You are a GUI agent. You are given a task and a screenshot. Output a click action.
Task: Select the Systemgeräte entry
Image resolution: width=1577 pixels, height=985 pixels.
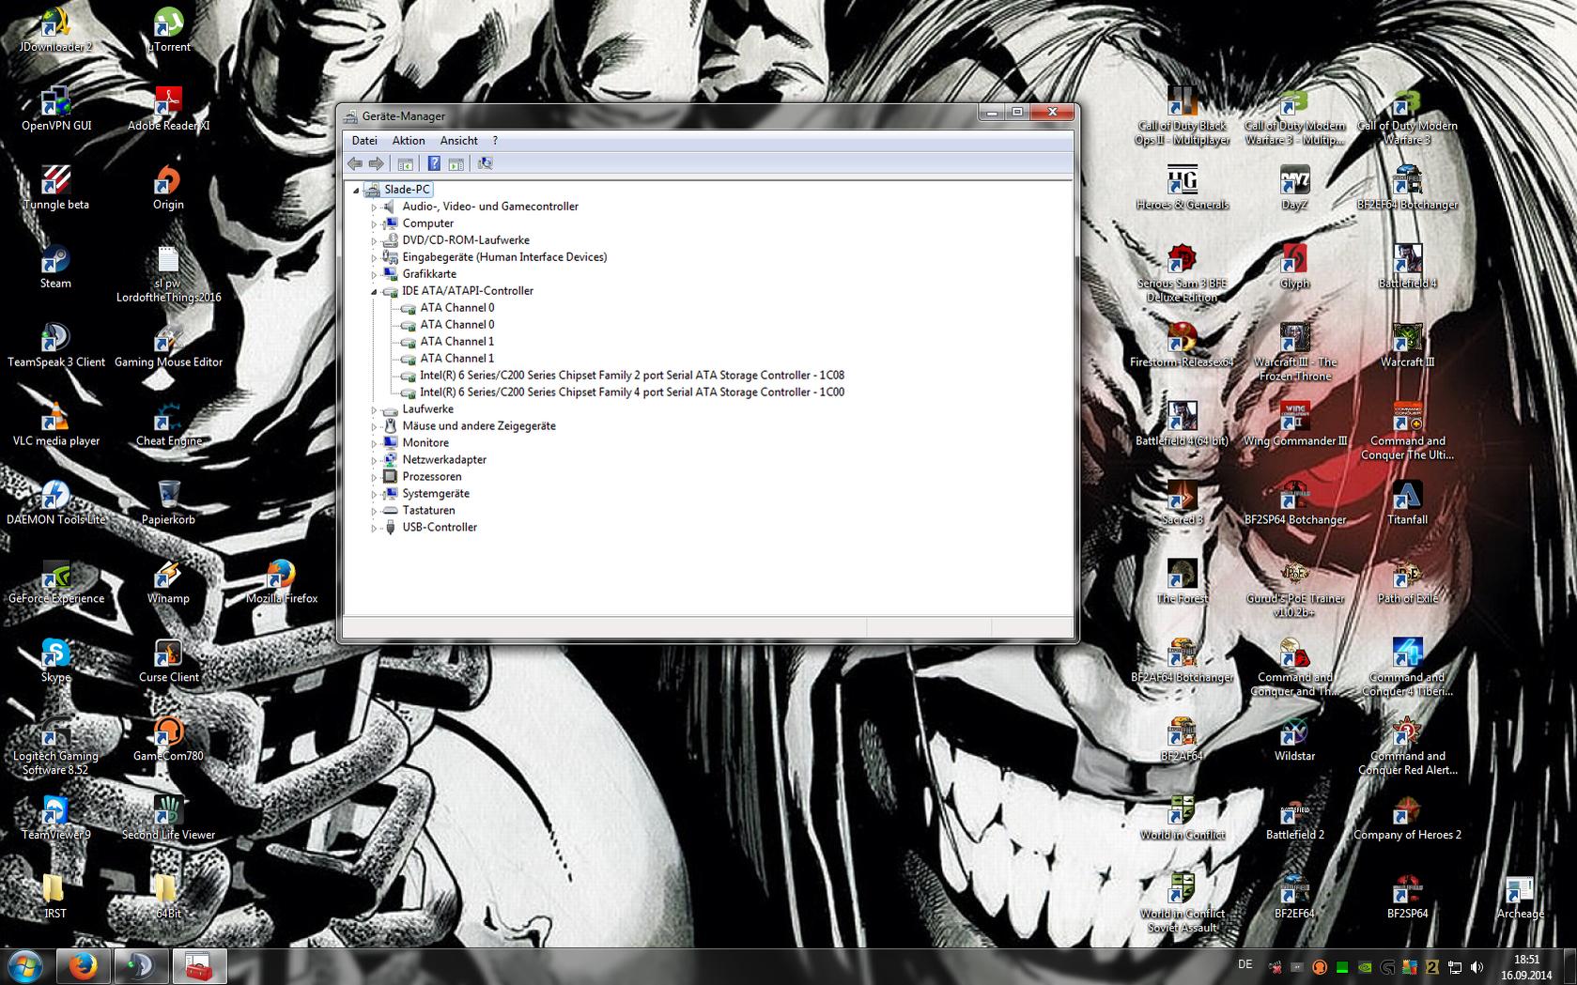436,494
